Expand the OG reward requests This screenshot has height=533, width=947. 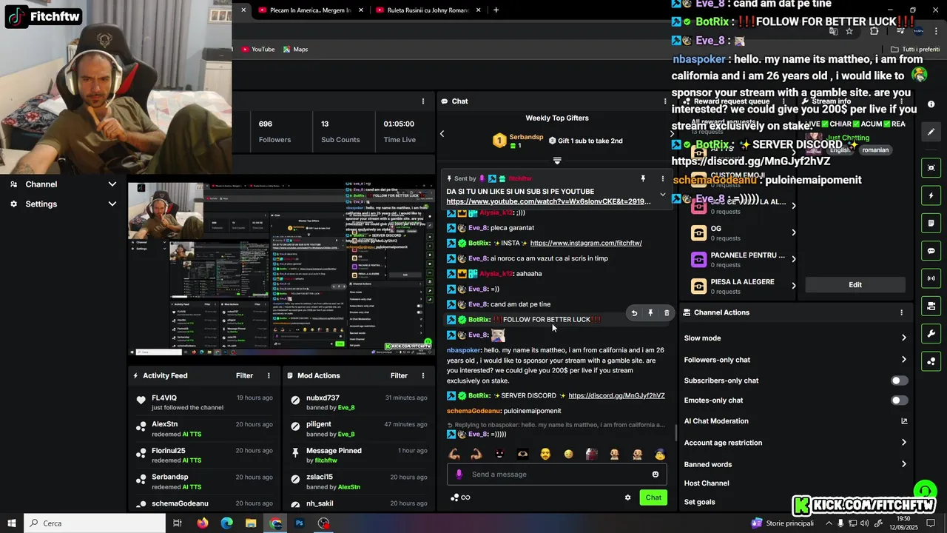(794, 232)
